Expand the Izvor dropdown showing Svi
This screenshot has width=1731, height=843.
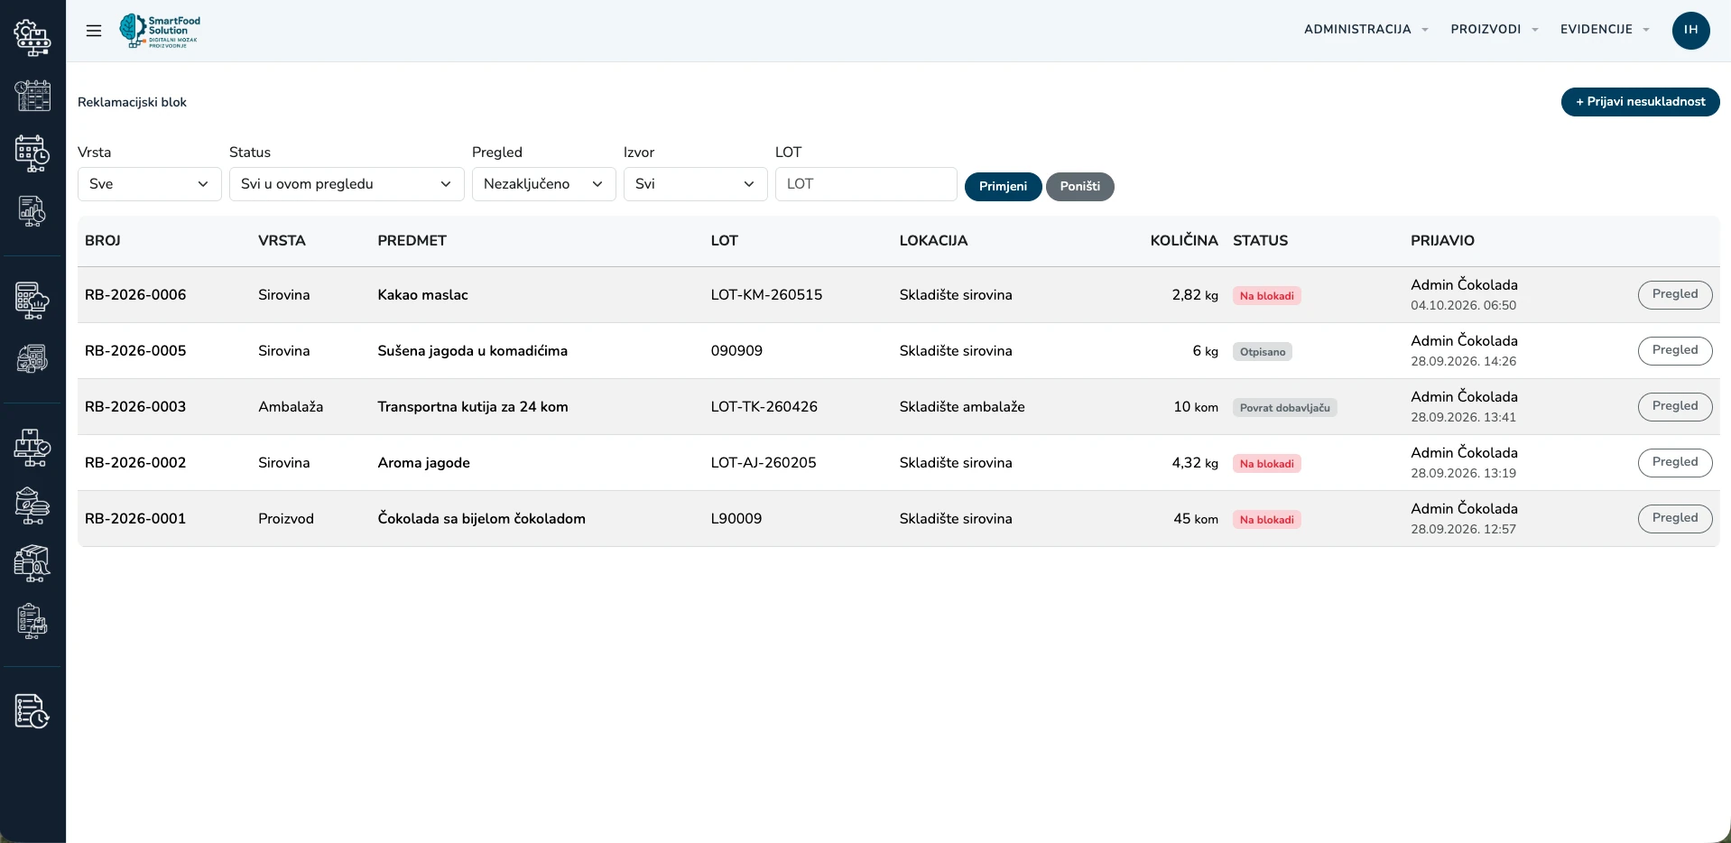point(696,184)
